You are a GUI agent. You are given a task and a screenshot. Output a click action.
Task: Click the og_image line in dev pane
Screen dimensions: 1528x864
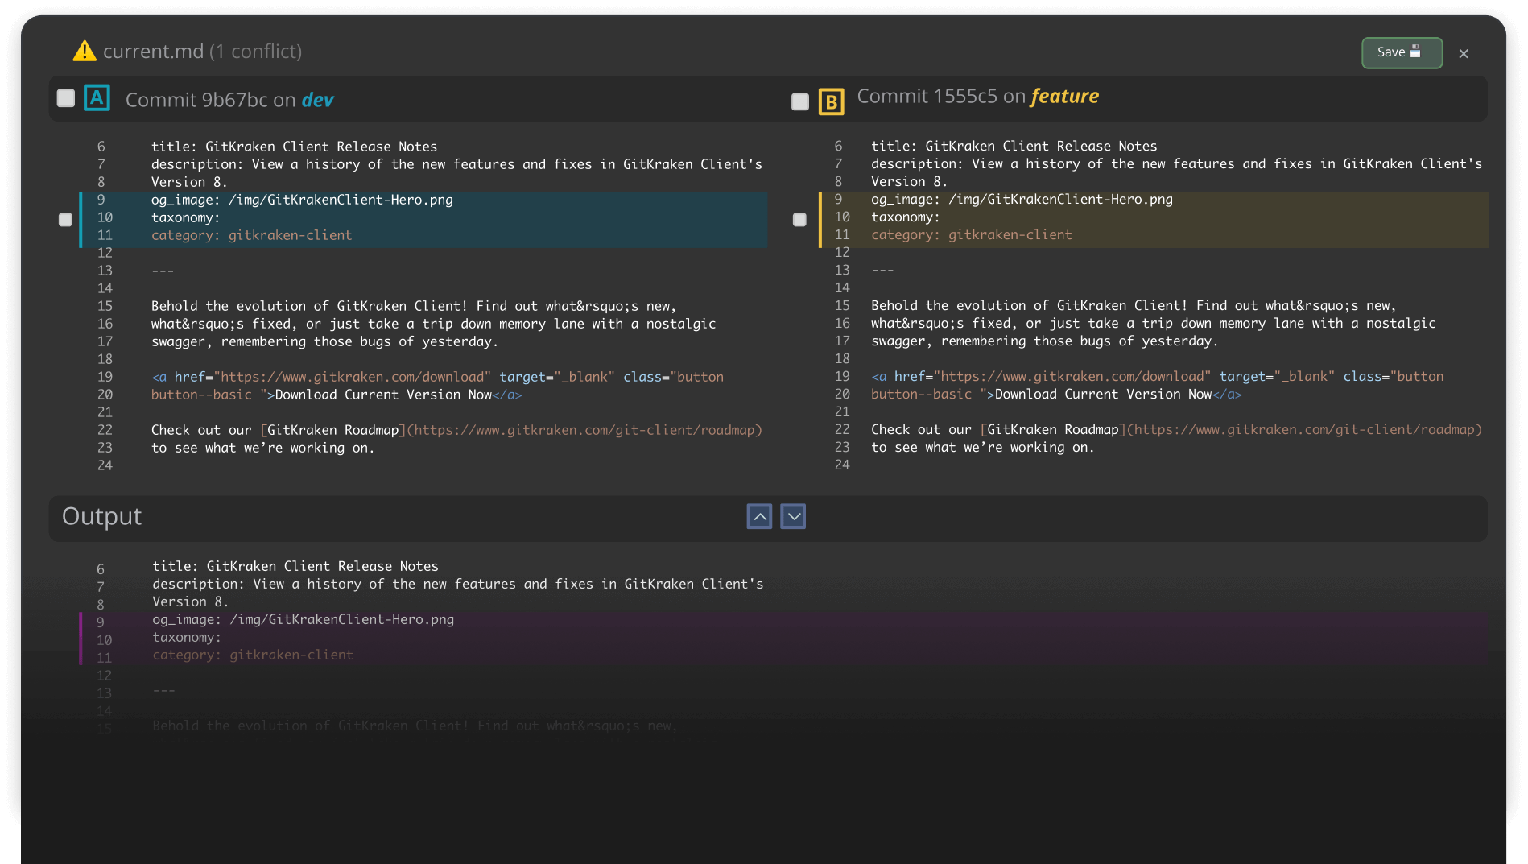click(302, 200)
